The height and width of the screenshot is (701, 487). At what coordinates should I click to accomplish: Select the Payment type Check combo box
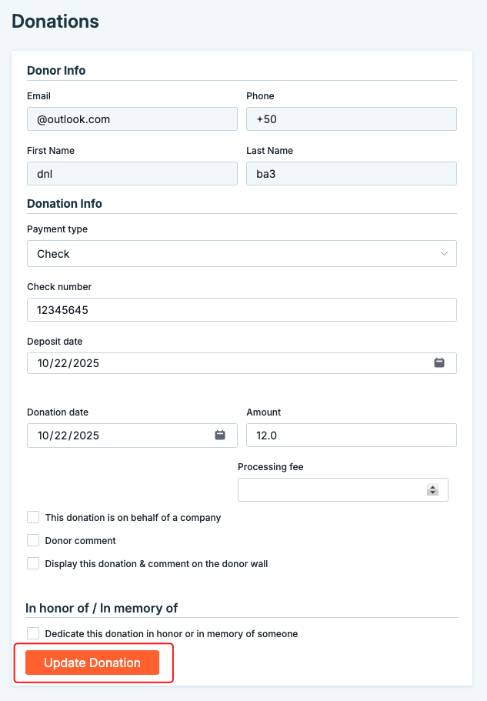(242, 253)
